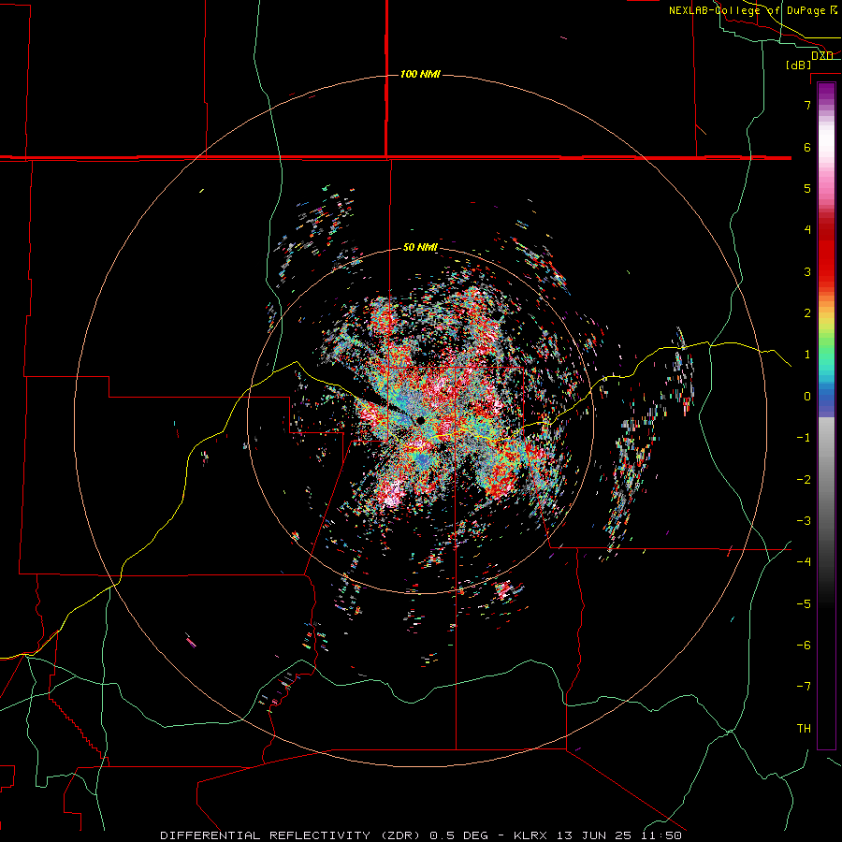The width and height of the screenshot is (842, 842).
Task: Click the [dB] units label
Action: click(799, 65)
